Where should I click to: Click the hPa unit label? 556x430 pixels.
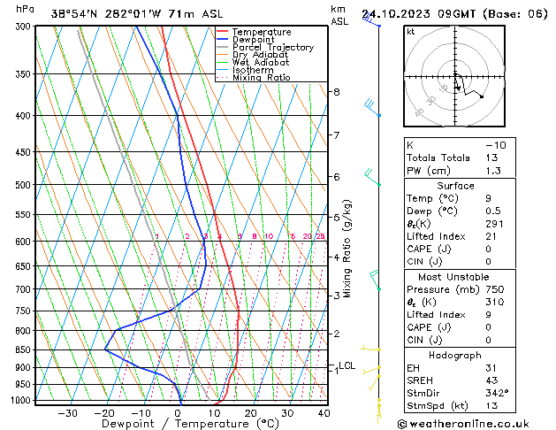coord(25,9)
